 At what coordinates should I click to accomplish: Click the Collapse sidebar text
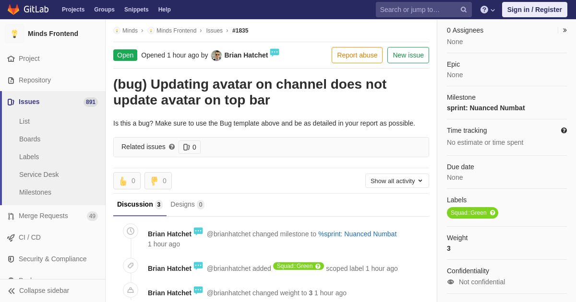tap(44, 290)
